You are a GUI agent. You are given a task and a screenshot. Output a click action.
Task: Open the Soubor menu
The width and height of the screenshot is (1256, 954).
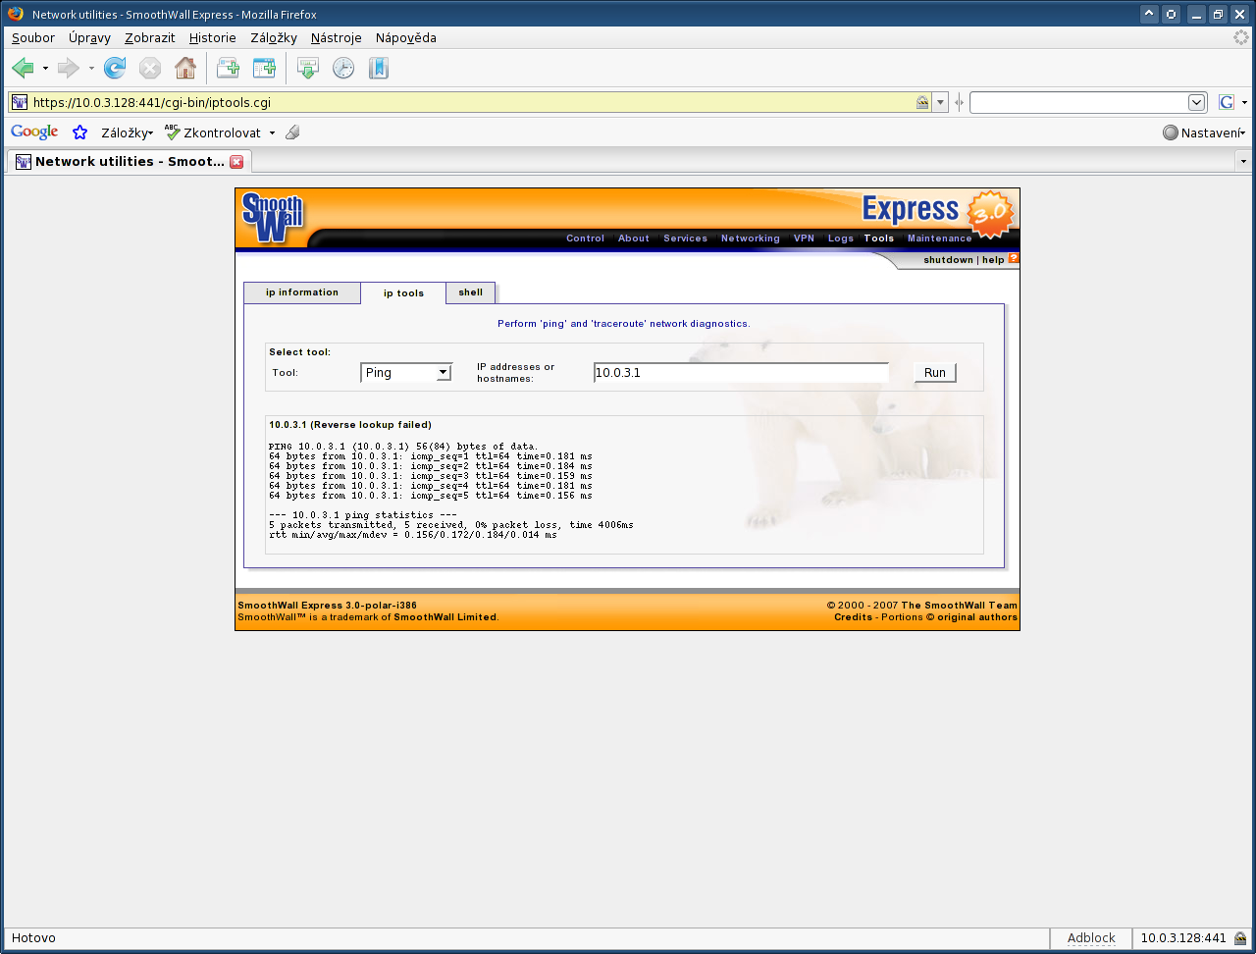coord(33,37)
